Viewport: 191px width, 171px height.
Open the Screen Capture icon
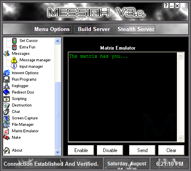(x=6, y=118)
